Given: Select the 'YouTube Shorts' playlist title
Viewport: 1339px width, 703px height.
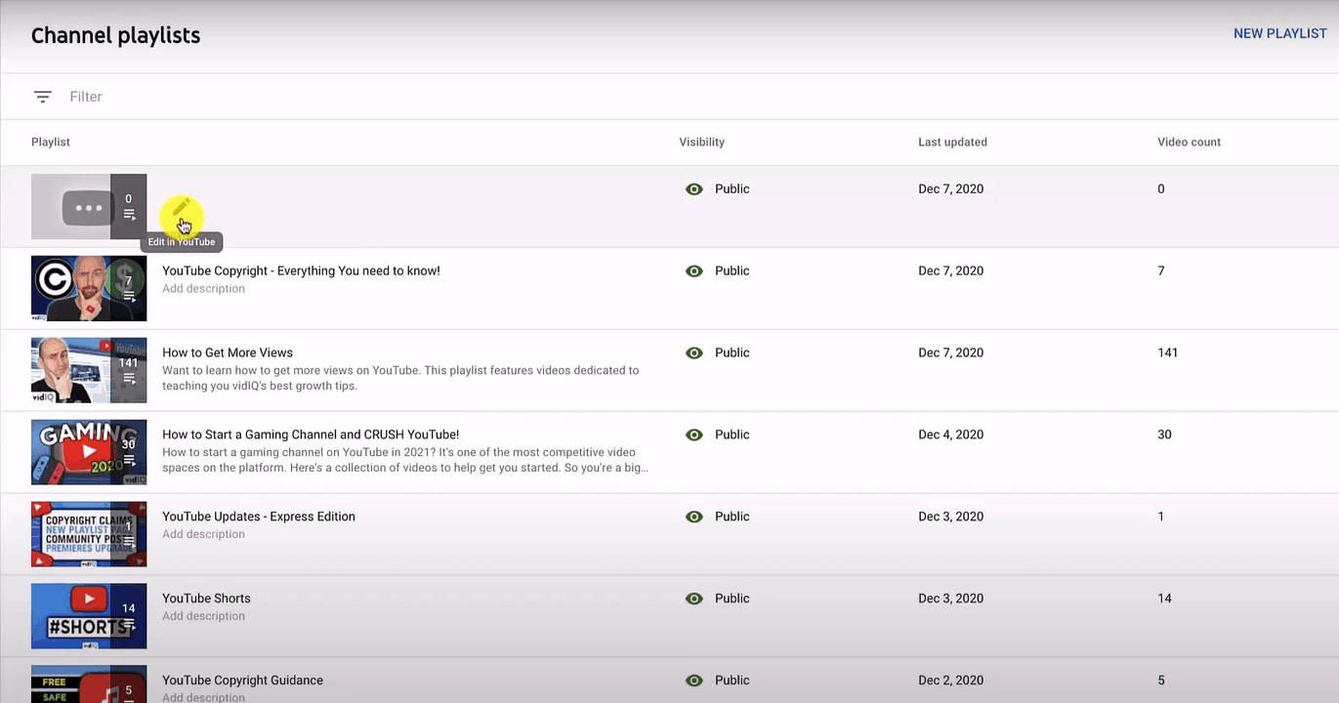Looking at the screenshot, I should (x=206, y=599).
